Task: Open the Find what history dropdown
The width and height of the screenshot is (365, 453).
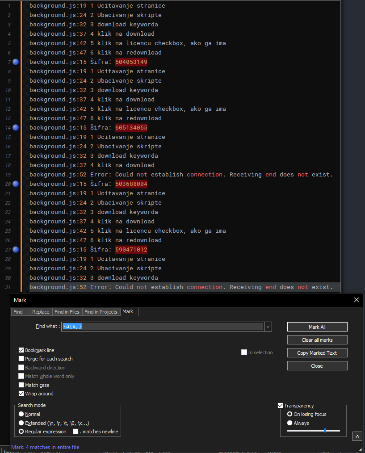Action: (268, 327)
